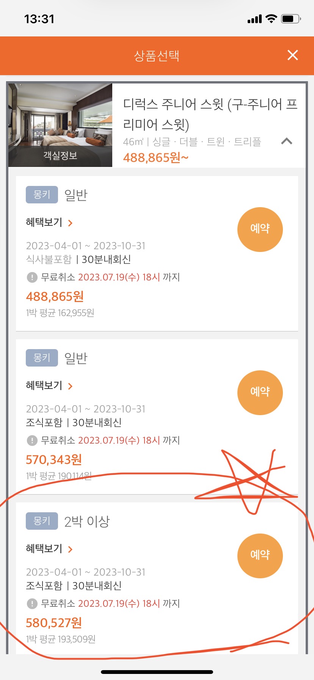The height and width of the screenshot is (680, 314).
Task: Collapse the 디럭스 주니어 스윗 room section
Action: [x=287, y=141]
